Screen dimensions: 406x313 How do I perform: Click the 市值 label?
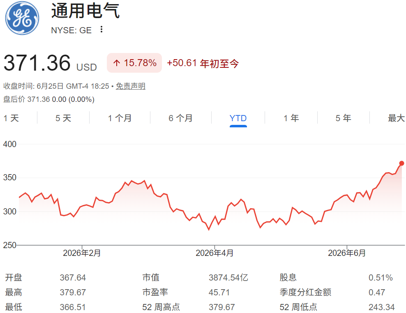click(x=151, y=278)
